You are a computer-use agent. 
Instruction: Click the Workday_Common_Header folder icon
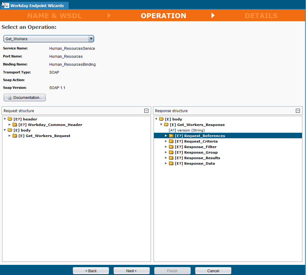tap(15, 125)
